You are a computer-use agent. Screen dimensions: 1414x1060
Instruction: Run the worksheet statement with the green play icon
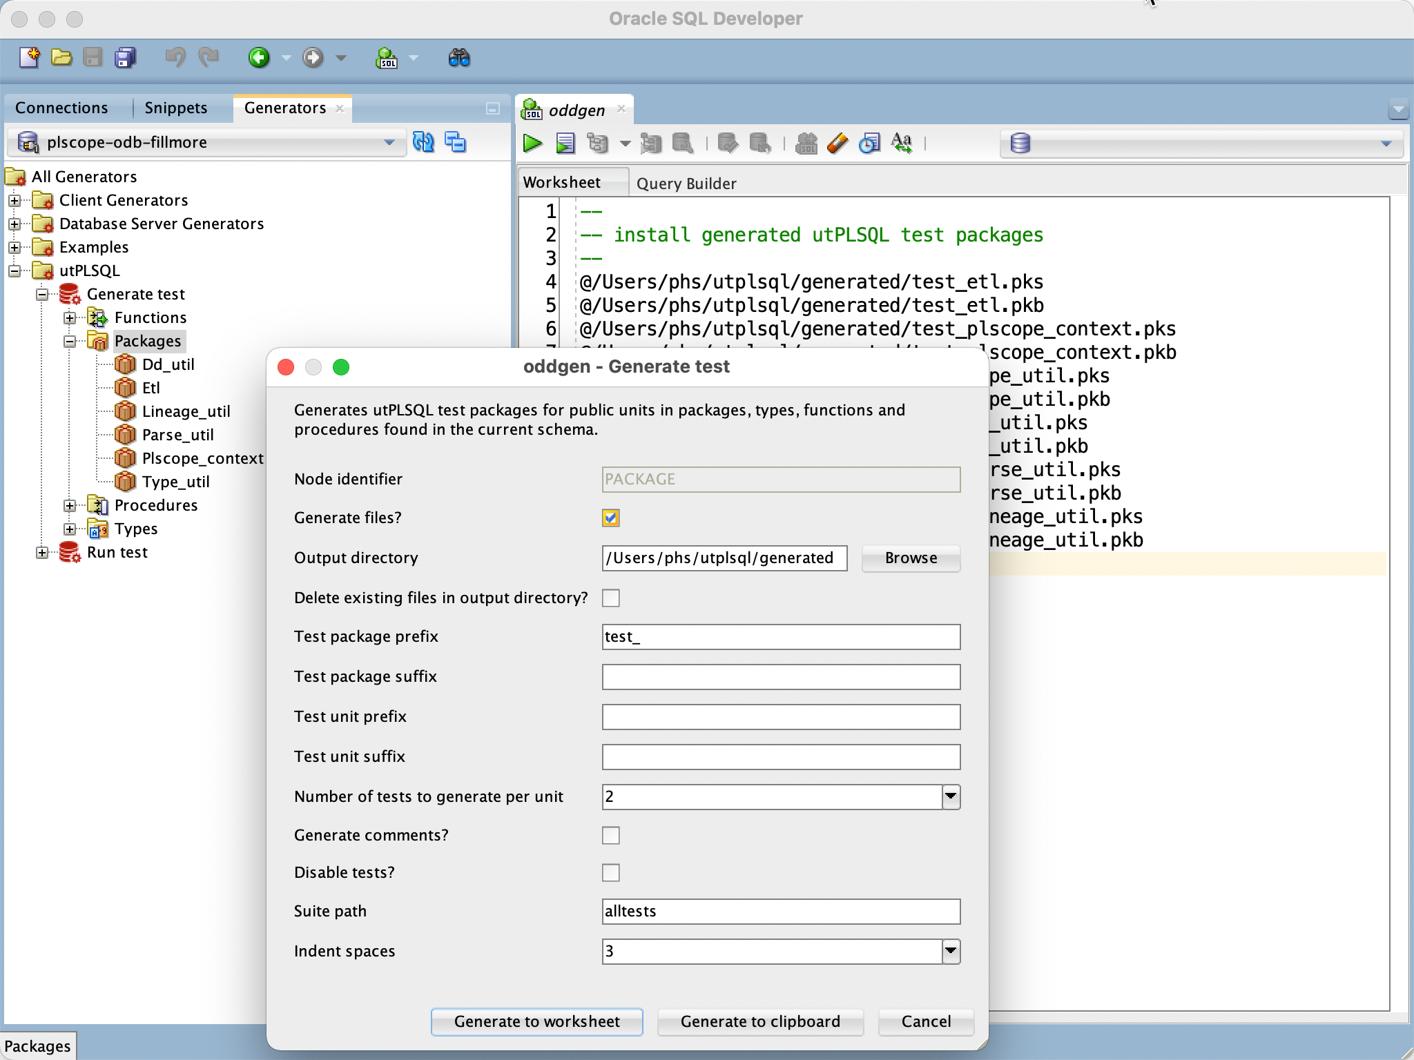(532, 142)
